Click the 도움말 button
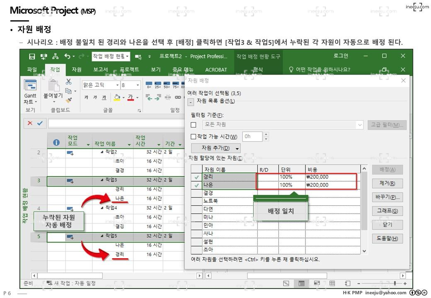 pyautogui.click(x=387, y=238)
